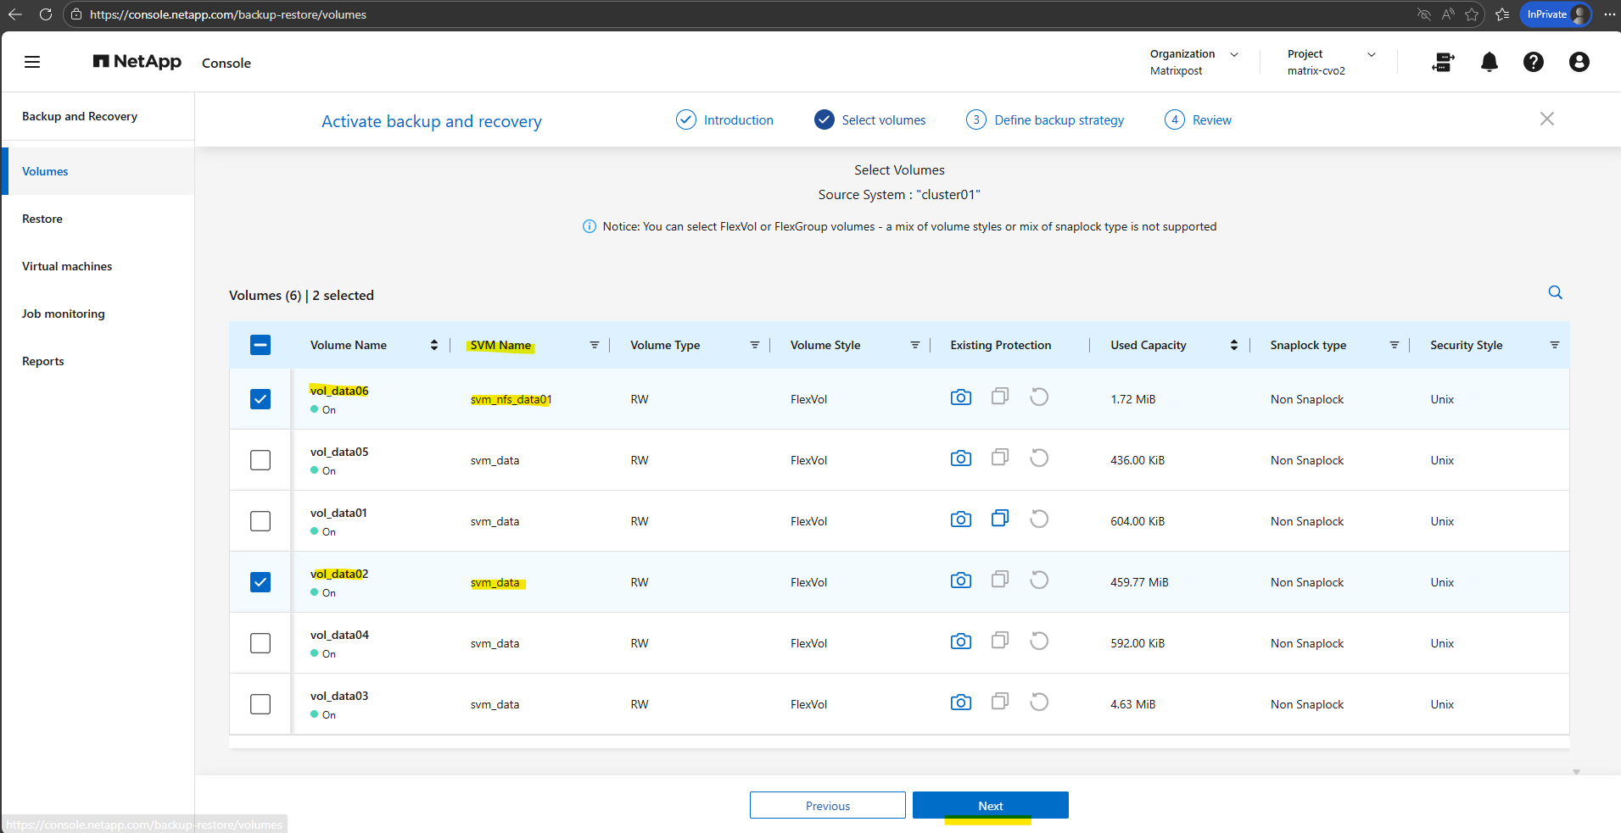Uncheck the vol_data02 checkbox
This screenshot has height=833, width=1621.
click(260, 582)
